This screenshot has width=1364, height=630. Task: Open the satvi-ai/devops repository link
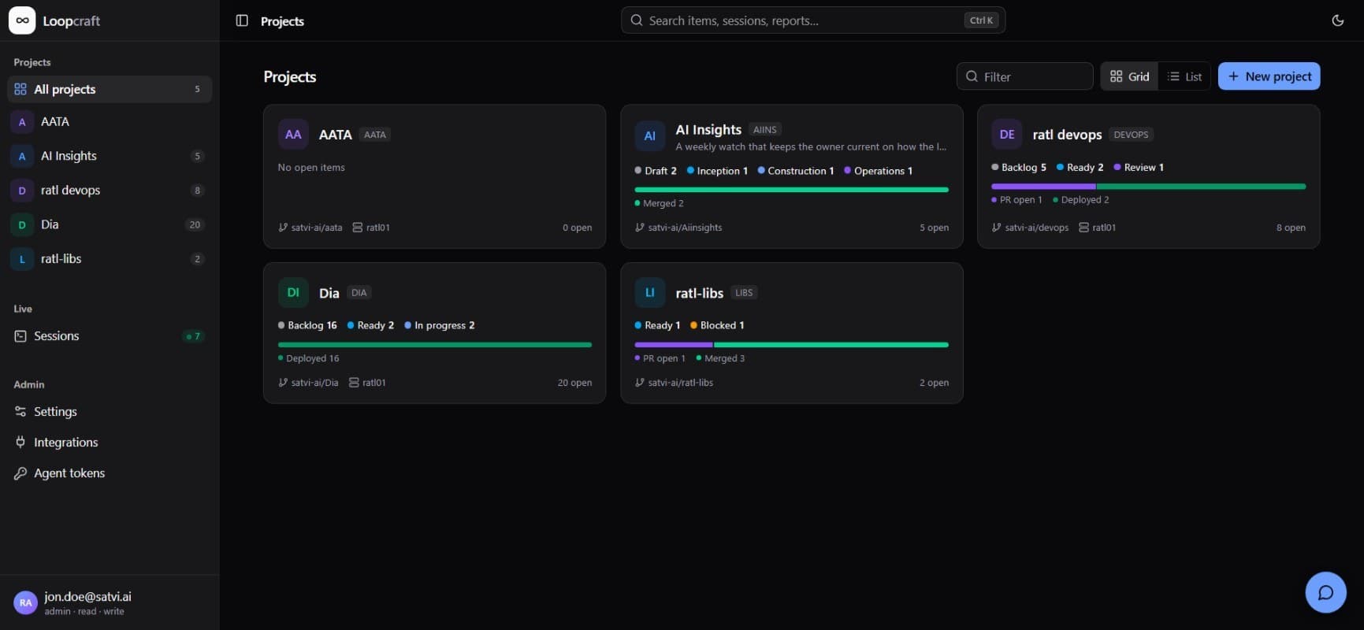[1030, 228]
